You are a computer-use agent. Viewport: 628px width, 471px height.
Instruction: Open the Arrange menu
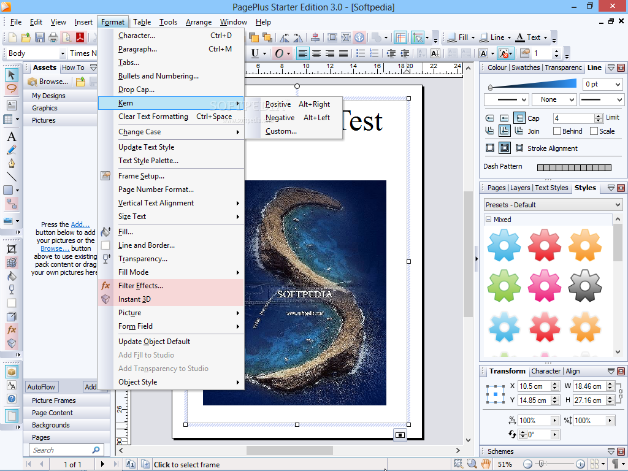(x=198, y=22)
